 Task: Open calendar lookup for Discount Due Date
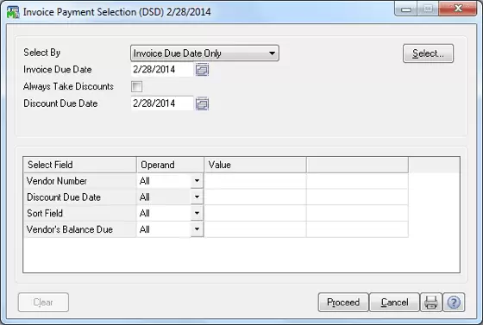tap(202, 103)
